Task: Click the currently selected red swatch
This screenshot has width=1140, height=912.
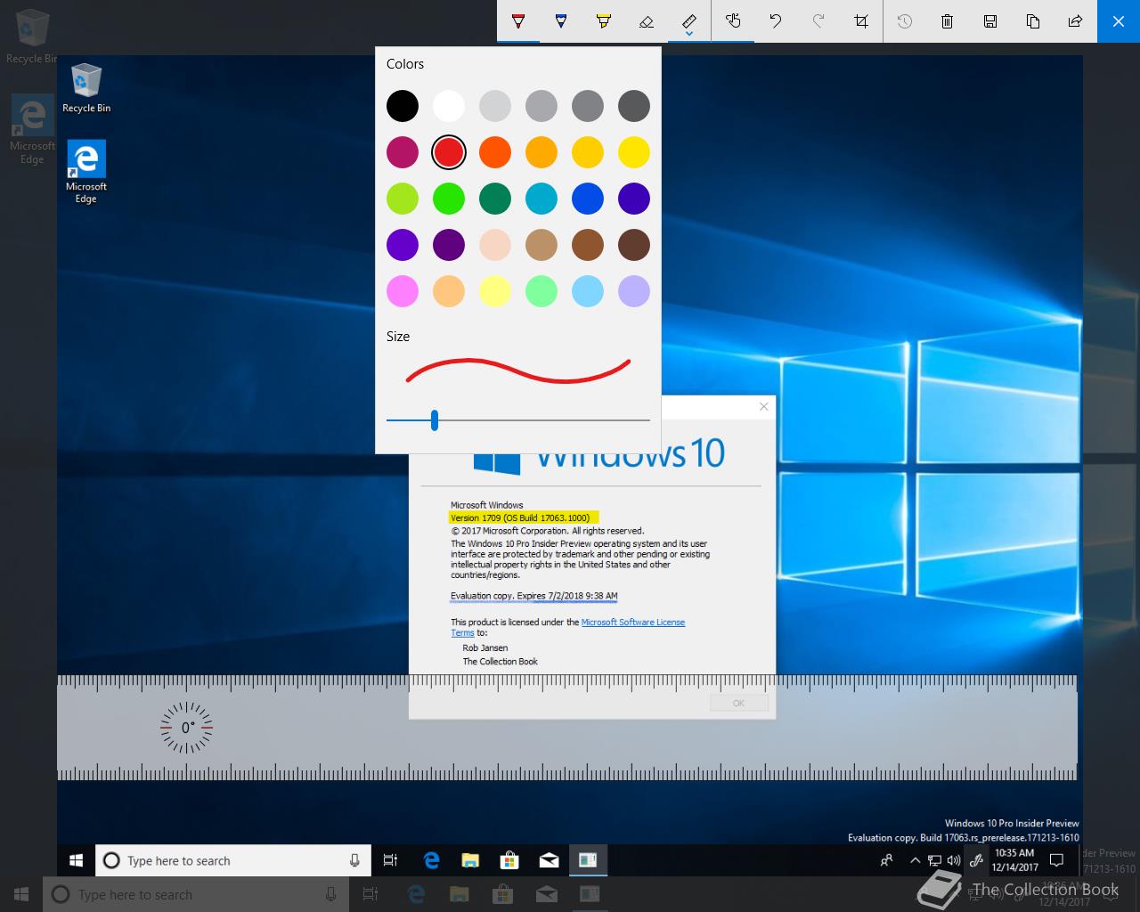Action: (449, 152)
